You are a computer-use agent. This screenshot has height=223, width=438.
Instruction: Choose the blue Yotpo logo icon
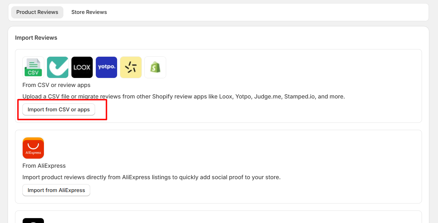(106, 67)
